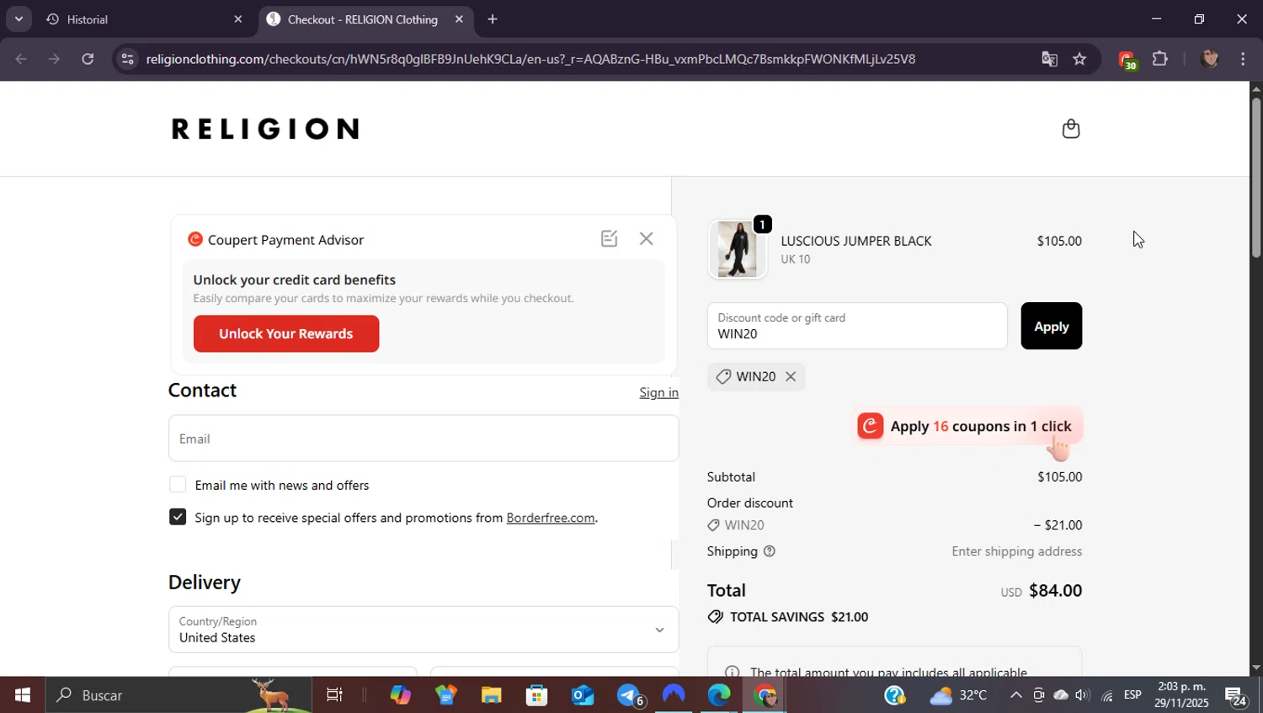Apply 16 coupons in 1 click
Image resolution: width=1263 pixels, height=713 pixels.
[x=967, y=426]
